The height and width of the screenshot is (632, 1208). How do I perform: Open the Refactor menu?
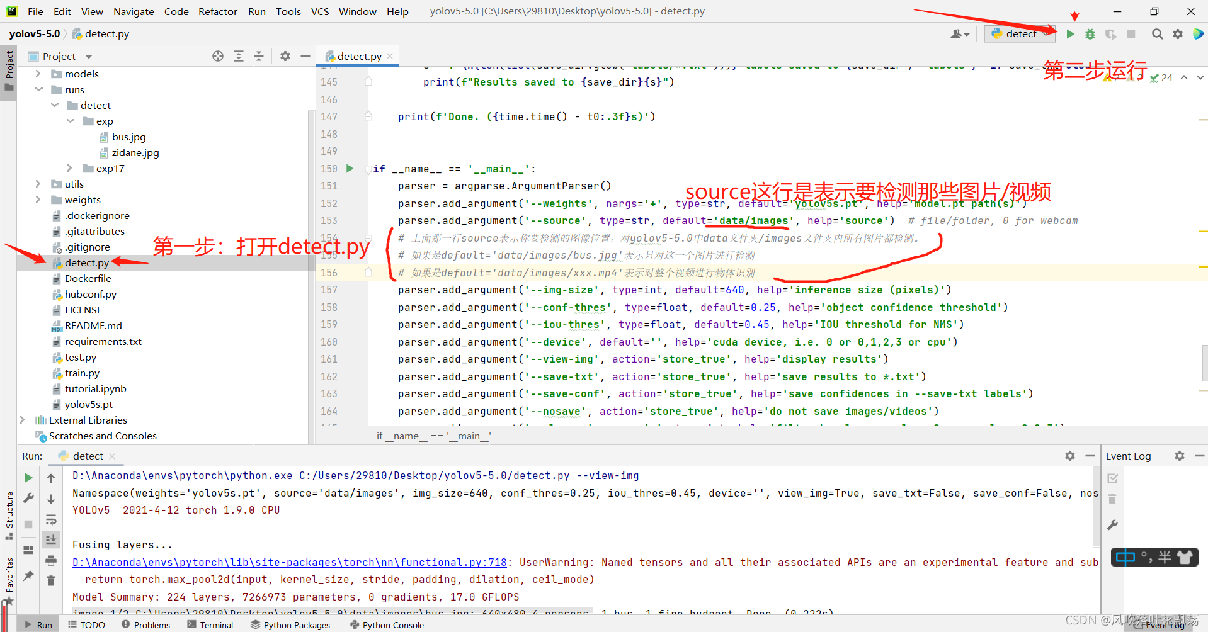[217, 11]
